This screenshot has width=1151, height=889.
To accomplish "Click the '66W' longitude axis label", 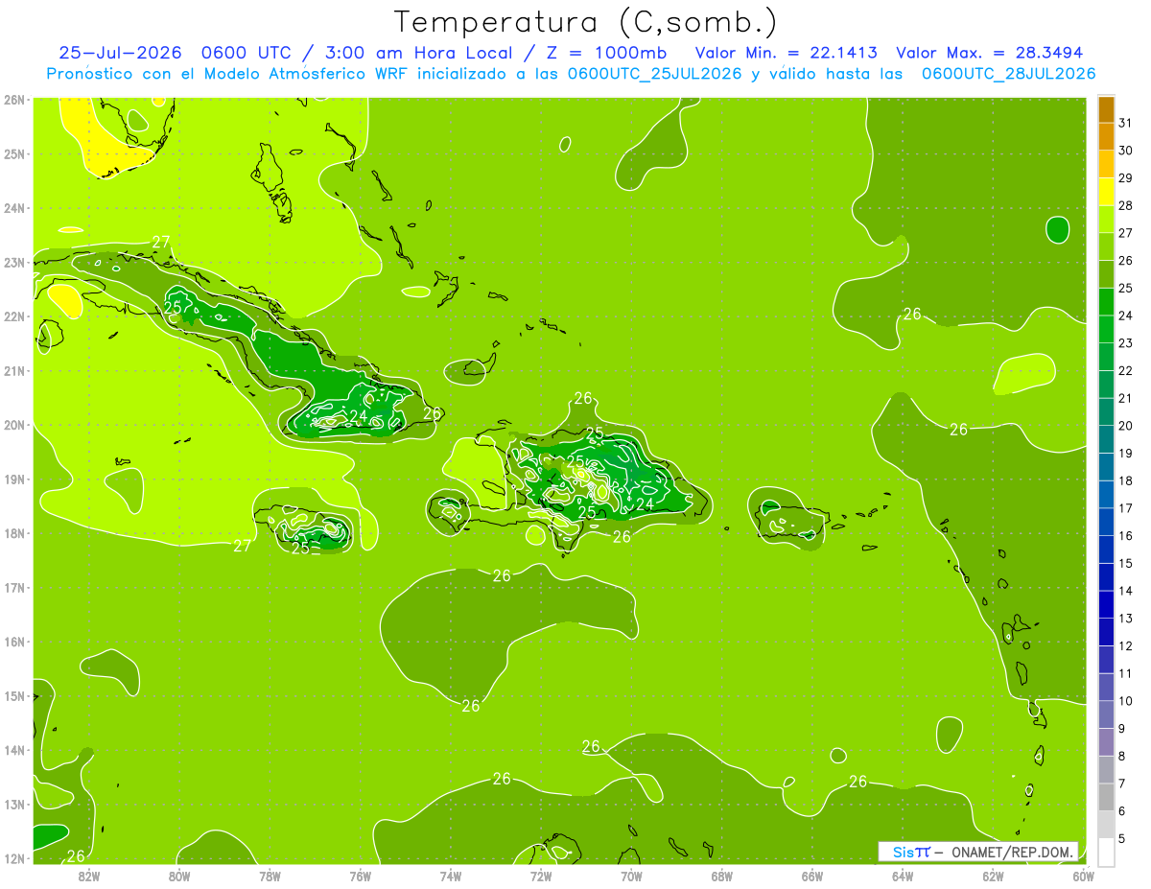I will pos(811,875).
